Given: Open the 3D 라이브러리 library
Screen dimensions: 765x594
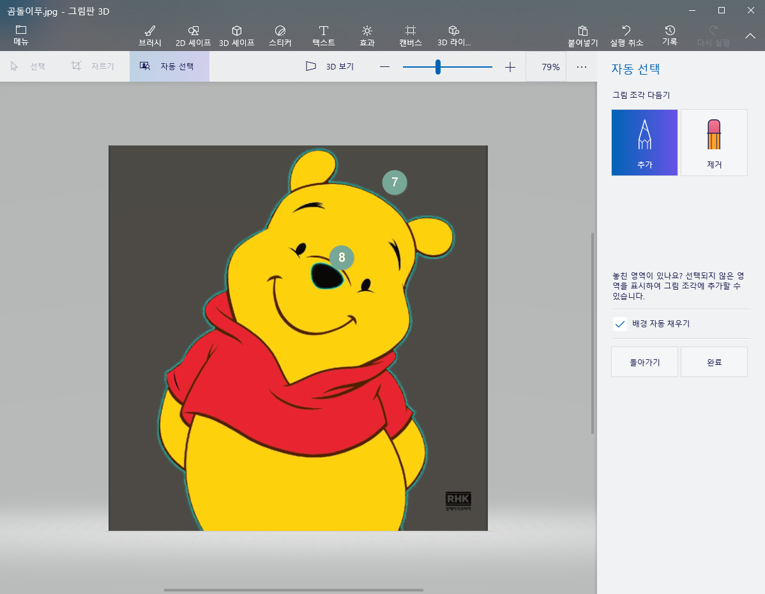Looking at the screenshot, I should (x=454, y=36).
